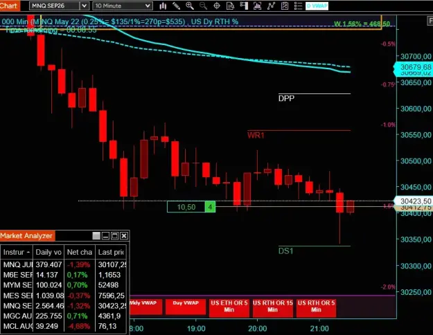Click the DS1 support level label
The image size is (433, 335).
286,251
